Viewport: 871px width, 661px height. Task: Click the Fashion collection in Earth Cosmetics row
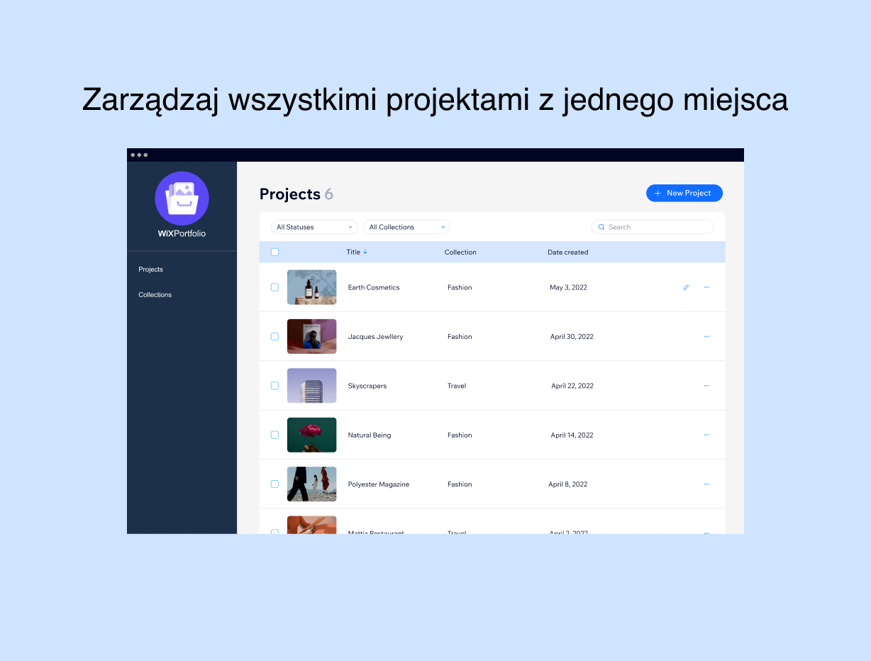point(460,287)
